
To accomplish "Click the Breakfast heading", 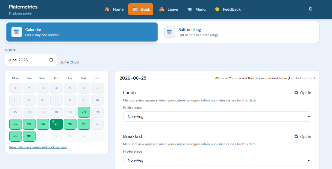I will pyautogui.click(x=133, y=136).
